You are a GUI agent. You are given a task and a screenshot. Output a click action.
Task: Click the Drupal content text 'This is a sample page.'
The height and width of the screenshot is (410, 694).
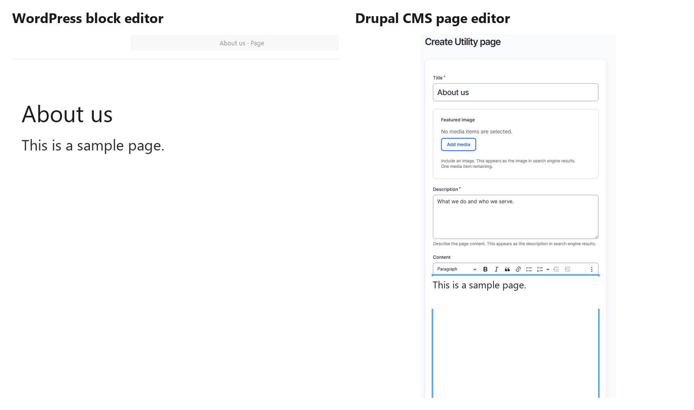(x=479, y=285)
